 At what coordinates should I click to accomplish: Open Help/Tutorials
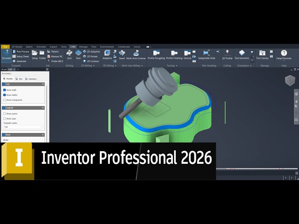(x=284, y=55)
